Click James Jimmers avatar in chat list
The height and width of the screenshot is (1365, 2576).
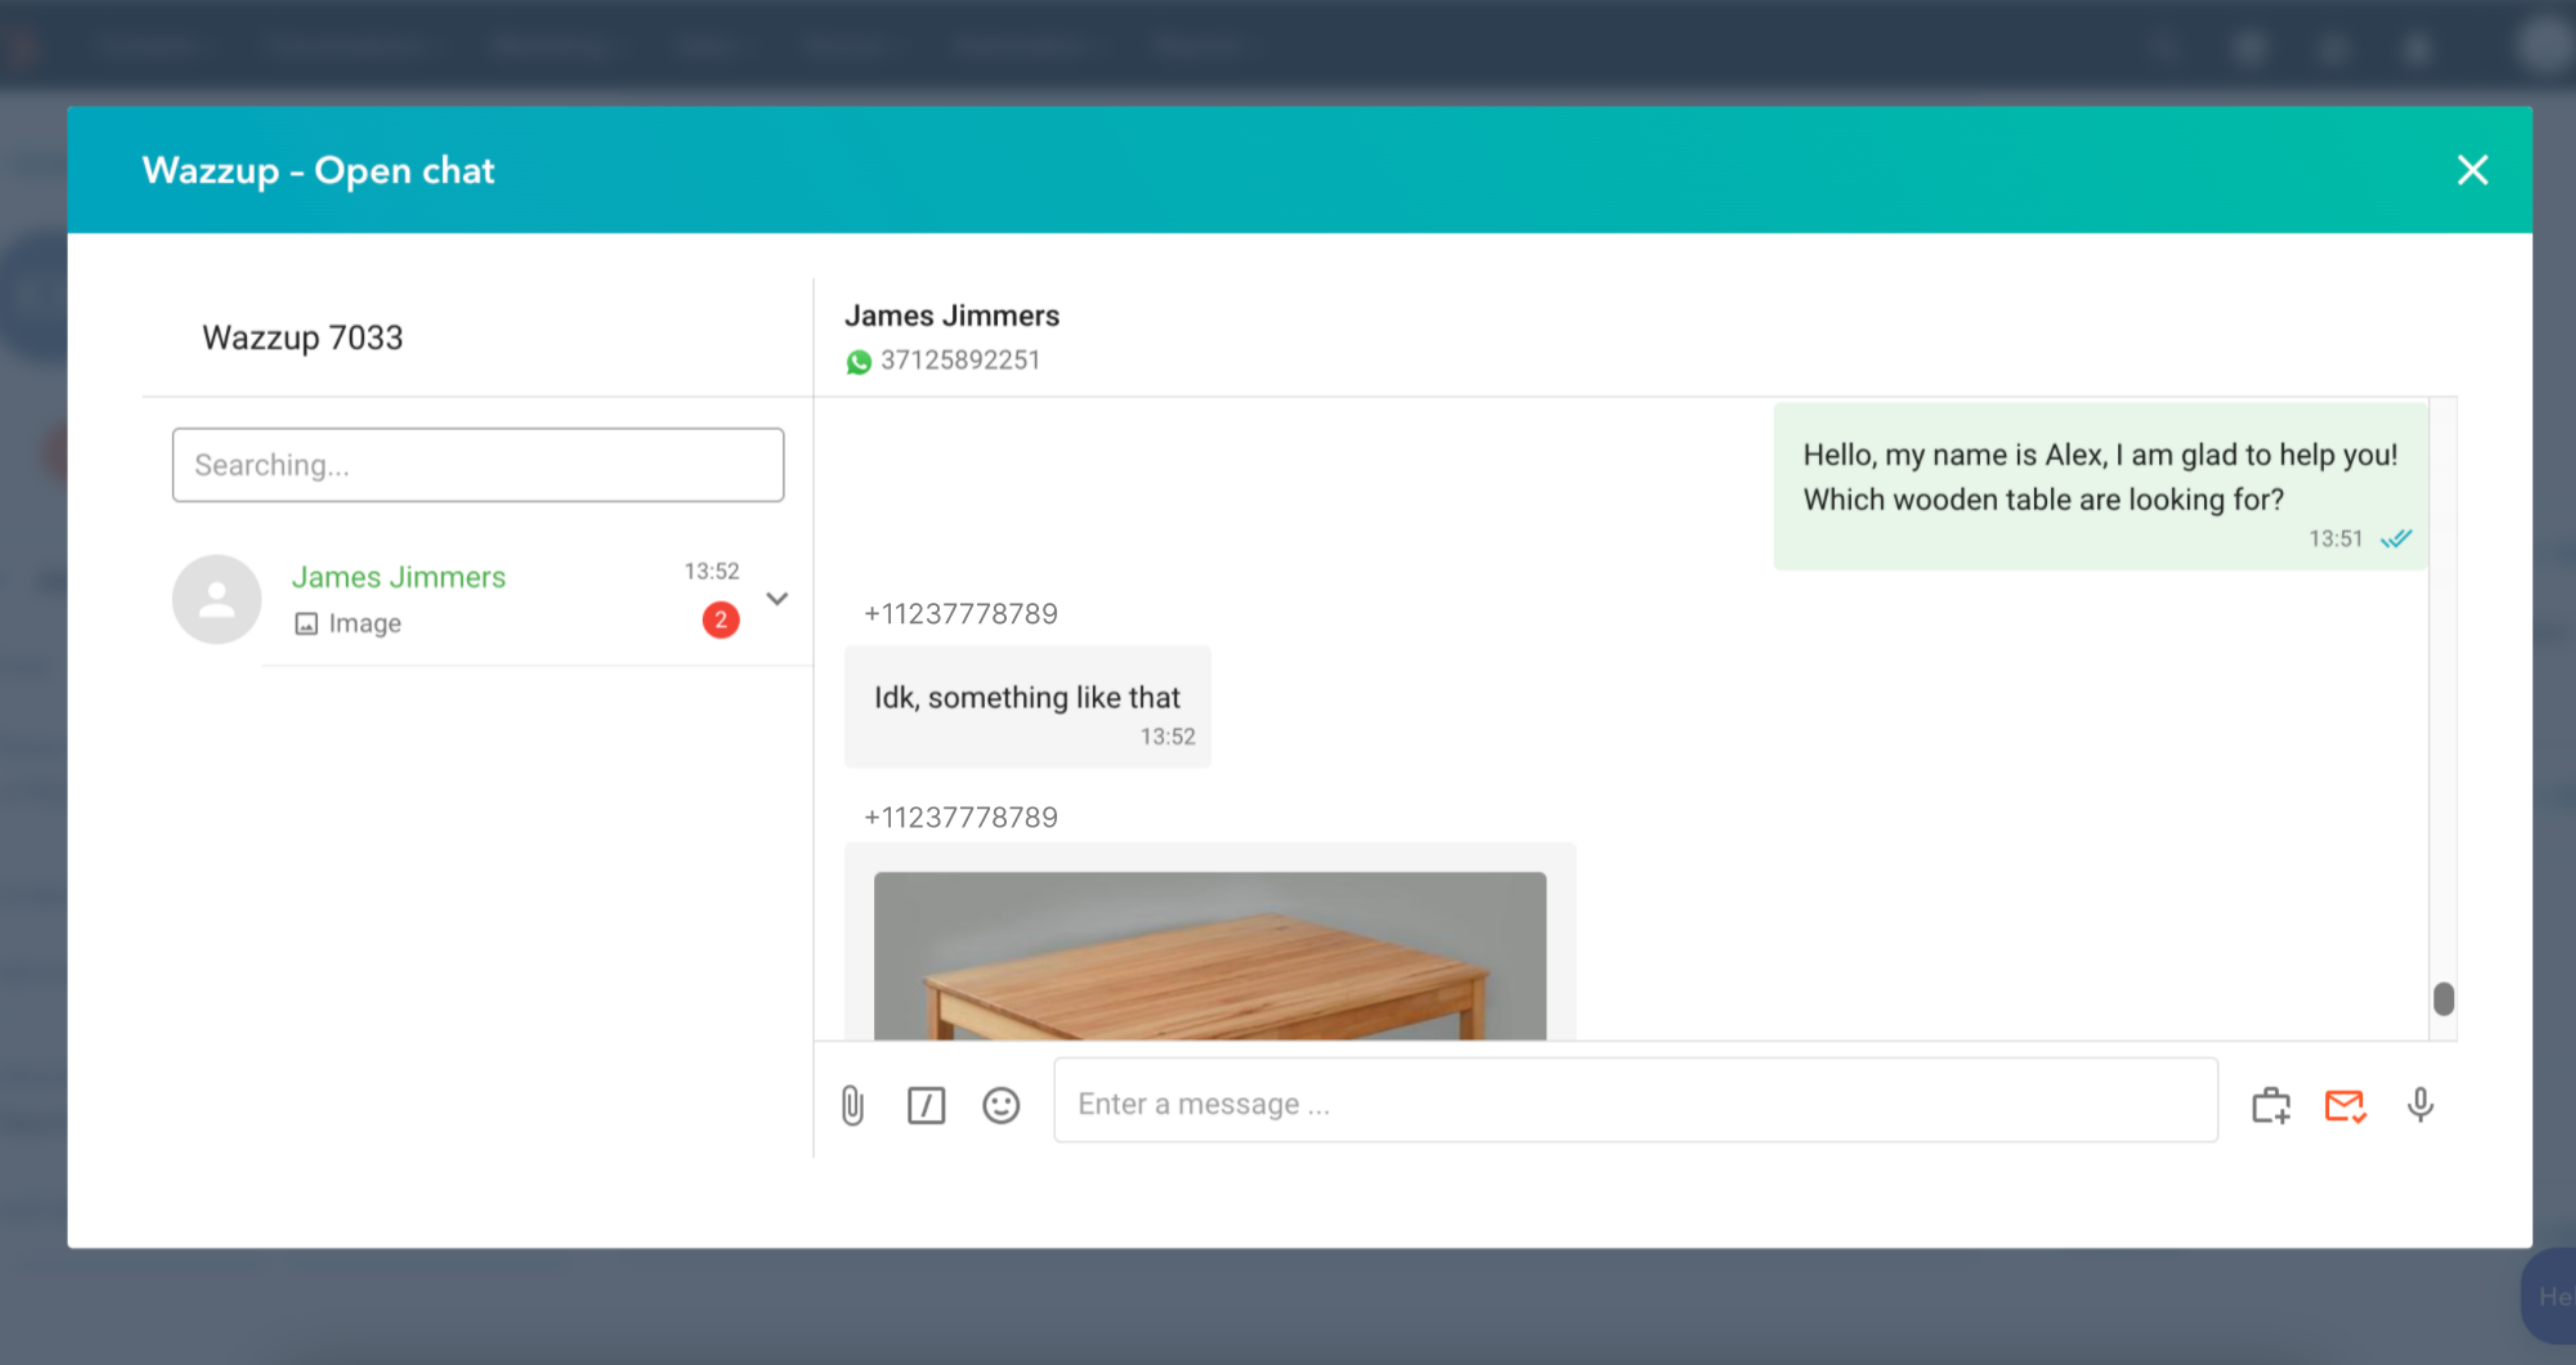click(x=216, y=599)
